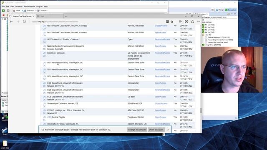Image resolution: width=267 pixels, height=150 pixels.
Task: Open ClosedAccess link for University of Delaware BBN Planet
Action: click(x=161, y=103)
